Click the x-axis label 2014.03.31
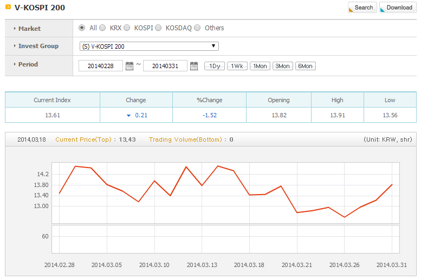Screen dimensions: 421x280 [x=391, y=265]
